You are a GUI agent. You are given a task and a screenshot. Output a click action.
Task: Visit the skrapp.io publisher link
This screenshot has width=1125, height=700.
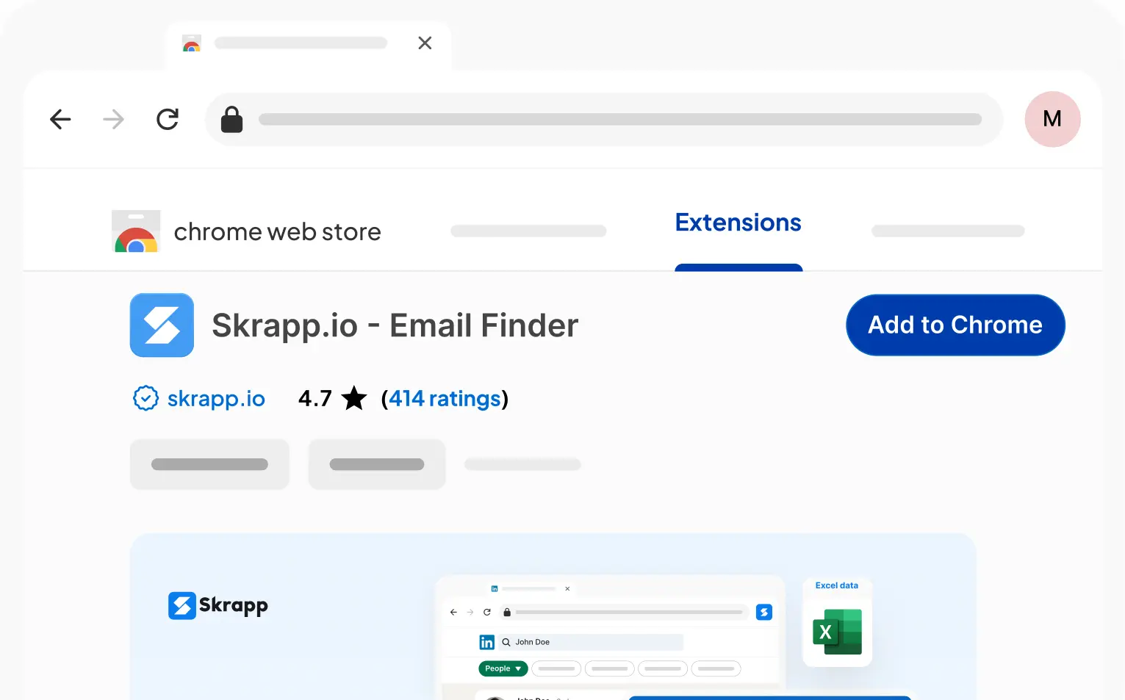216,398
